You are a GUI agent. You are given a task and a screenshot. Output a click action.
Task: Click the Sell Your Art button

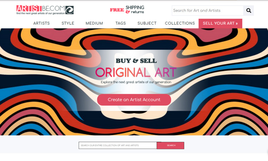click(x=220, y=23)
